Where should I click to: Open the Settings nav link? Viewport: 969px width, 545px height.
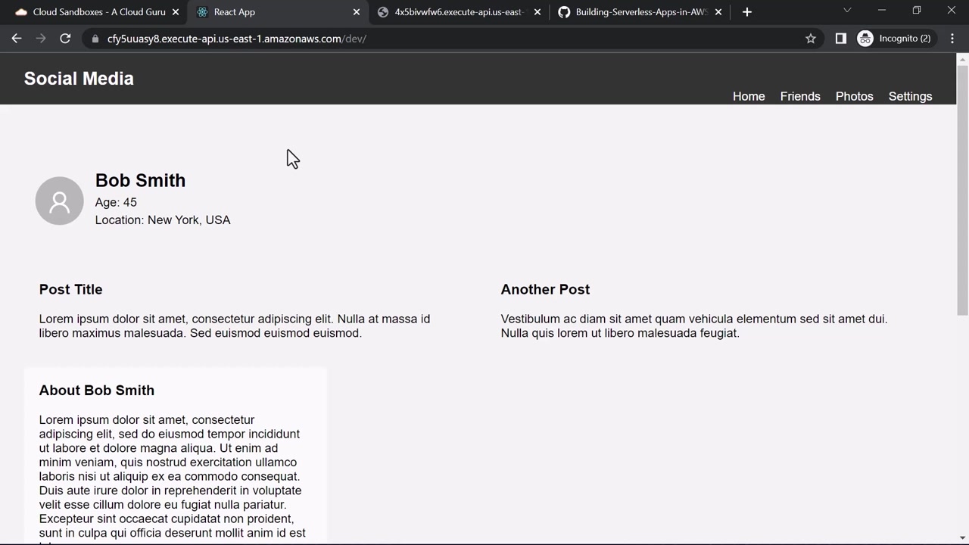(x=910, y=96)
